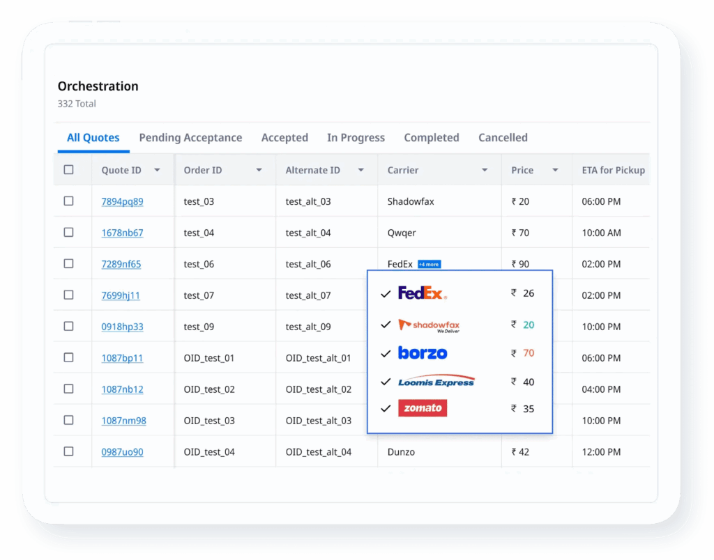This screenshot has width=714, height=560.
Task: Click the 1087bp11 quote link
Action: coord(123,357)
